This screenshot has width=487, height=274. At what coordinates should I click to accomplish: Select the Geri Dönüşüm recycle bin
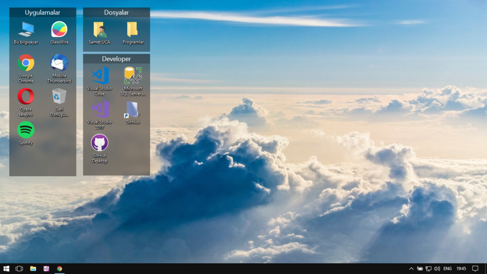click(59, 97)
